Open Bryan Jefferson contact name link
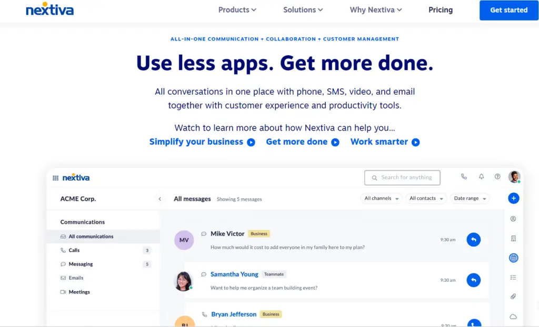This screenshot has height=327, width=539. [x=234, y=314]
